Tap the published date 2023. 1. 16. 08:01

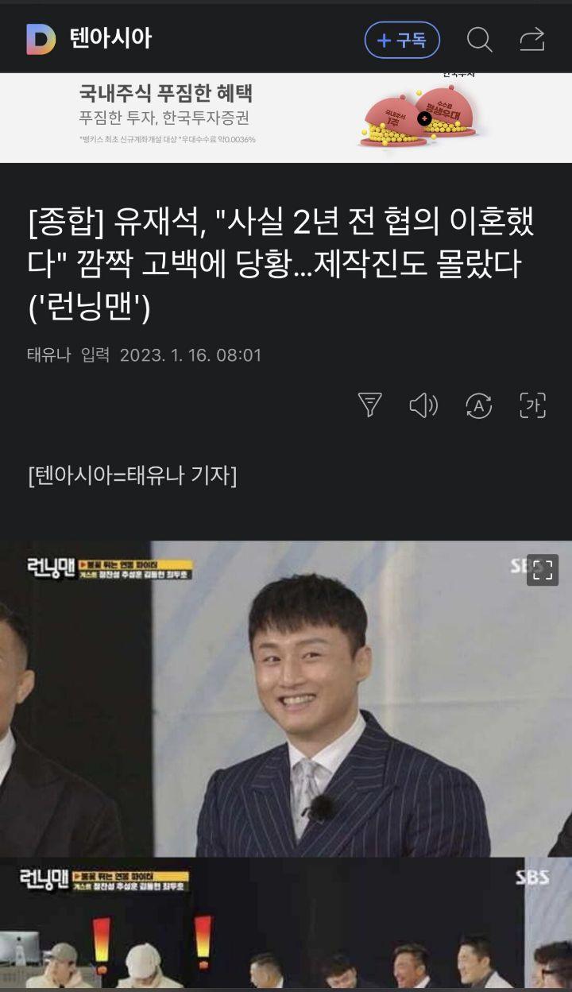[191, 355]
